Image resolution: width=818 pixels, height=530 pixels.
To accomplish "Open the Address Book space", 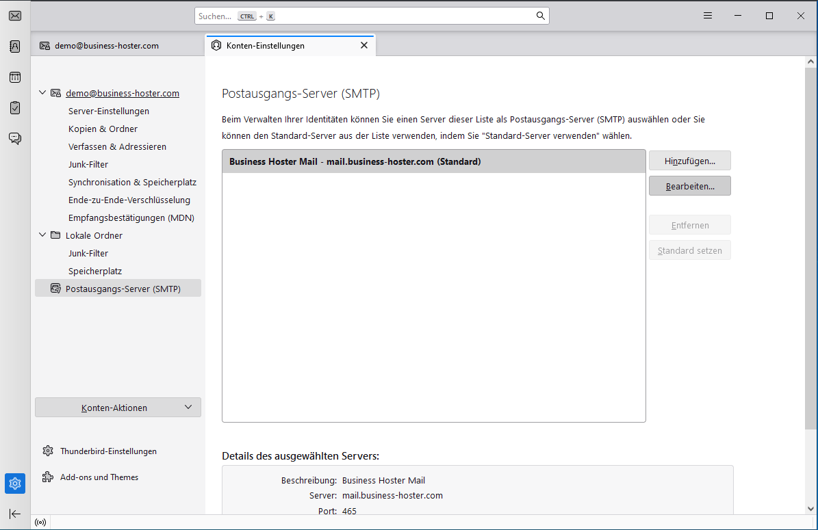I will point(15,47).
